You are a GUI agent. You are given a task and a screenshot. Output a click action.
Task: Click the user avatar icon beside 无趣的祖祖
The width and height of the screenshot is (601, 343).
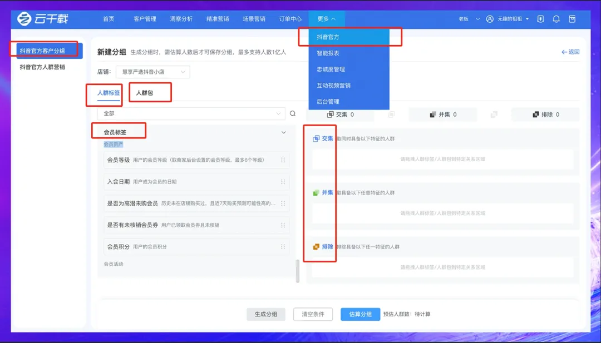(x=490, y=19)
